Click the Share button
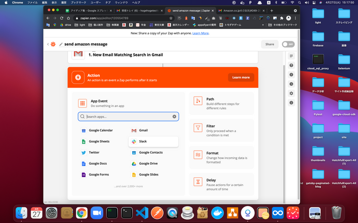The image size is (358, 223). (x=270, y=44)
